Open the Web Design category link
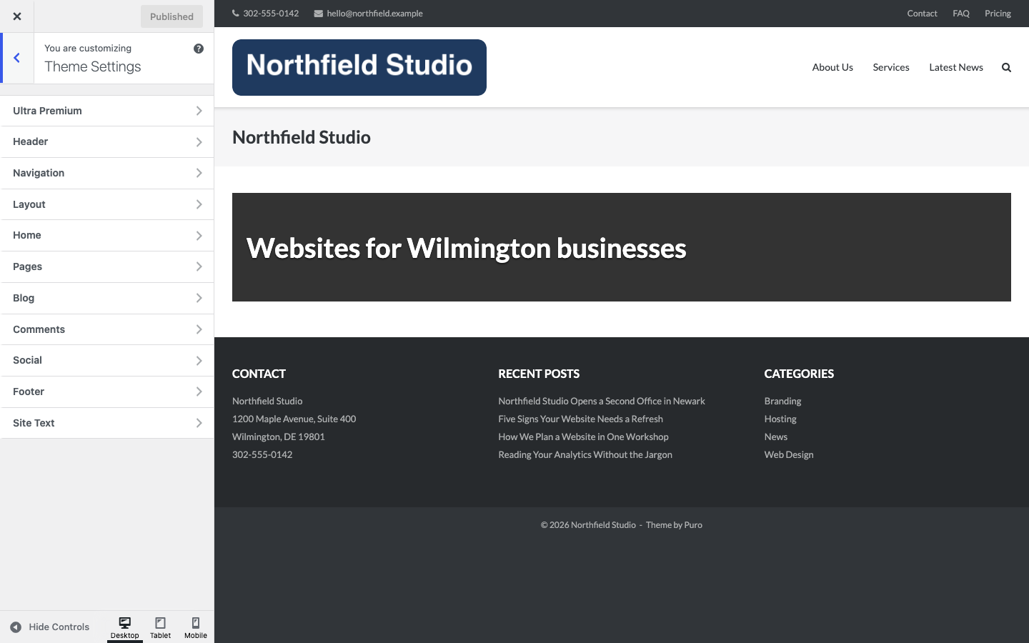Image resolution: width=1029 pixels, height=643 pixels. (789, 455)
